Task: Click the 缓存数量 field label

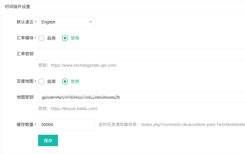Action: [x=25, y=125]
